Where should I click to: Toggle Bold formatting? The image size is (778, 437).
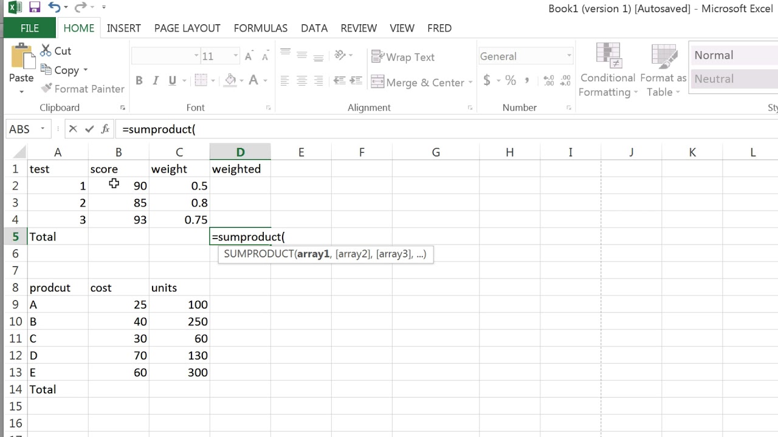pos(139,81)
